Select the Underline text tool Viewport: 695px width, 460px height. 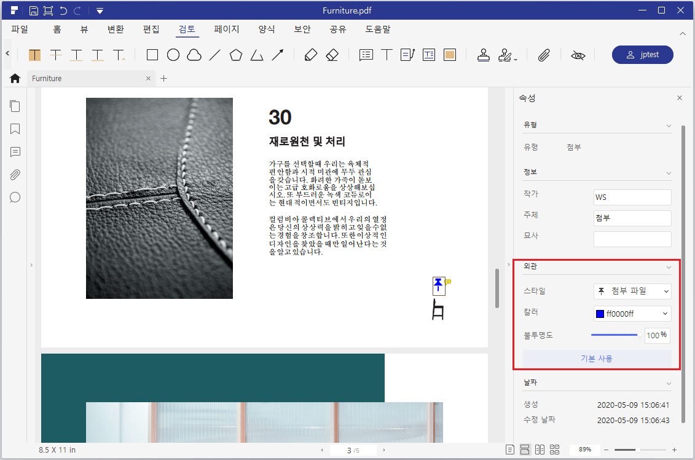77,55
